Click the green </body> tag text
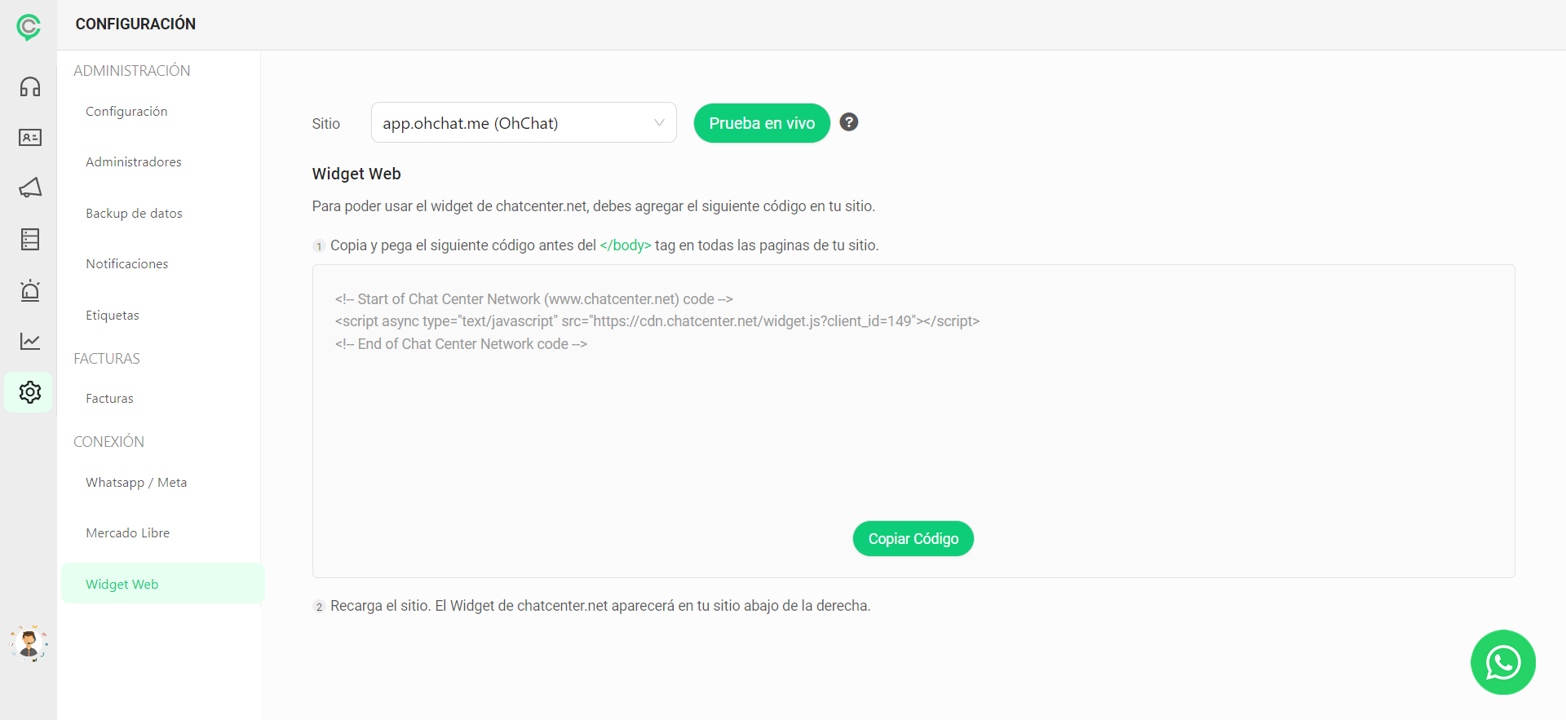The height and width of the screenshot is (720, 1566). pyautogui.click(x=626, y=245)
